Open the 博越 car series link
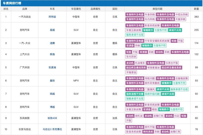Viewport: 203px width, 135px height. coord(52,107)
